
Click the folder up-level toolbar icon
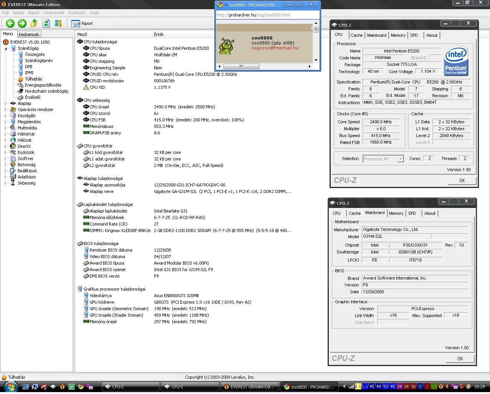(x=34, y=23)
